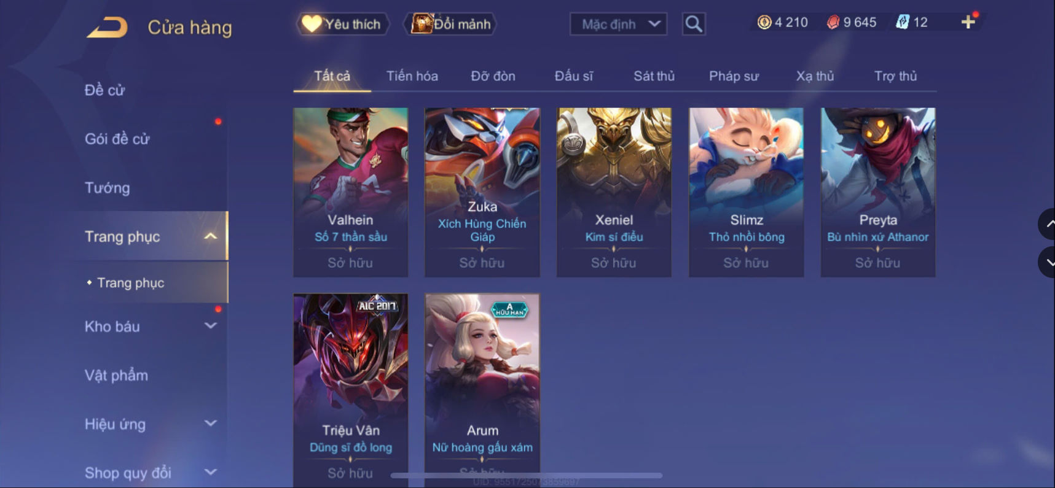Click the blue voucher currency icon
Image resolution: width=1055 pixels, height=488 pixels.
[x=902, y=22]
